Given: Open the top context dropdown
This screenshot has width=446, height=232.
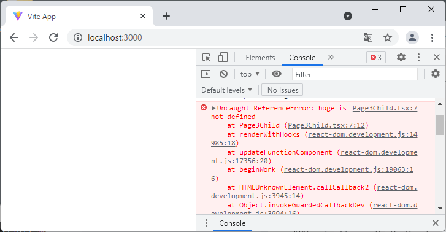Looking at the screenshot, I should [x=250, y=74].
